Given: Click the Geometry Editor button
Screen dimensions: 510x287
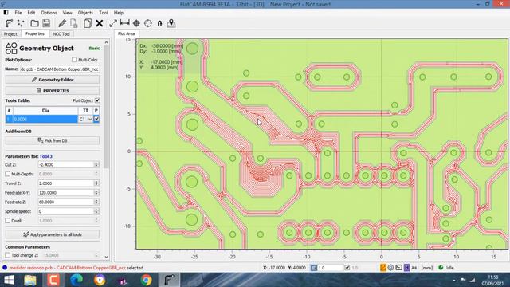Looking at the screenshot, I should tap(53, 80).
